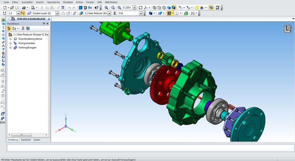
Task: Close the 078.505.9.0100.00.A3D document tab
Action: pyautogui.click(x=49, y=19)
